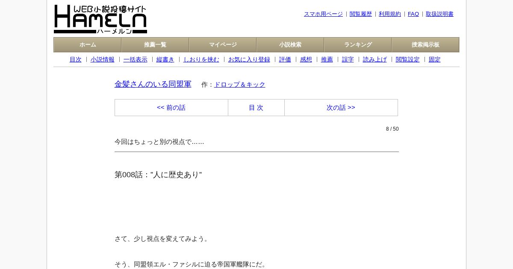Go to next chapter 次の話 >>
The image size is (513, 269).
(x=341, y=108)
